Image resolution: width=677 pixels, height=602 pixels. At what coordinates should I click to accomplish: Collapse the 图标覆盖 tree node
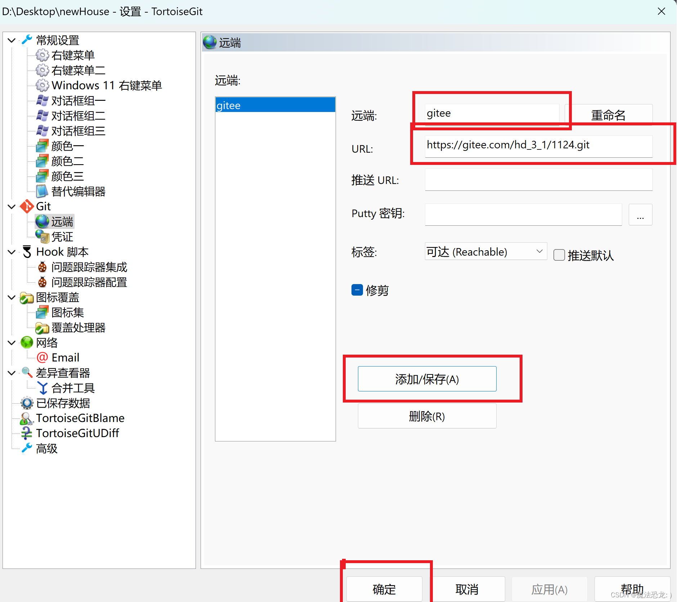(x=12, y=297)
